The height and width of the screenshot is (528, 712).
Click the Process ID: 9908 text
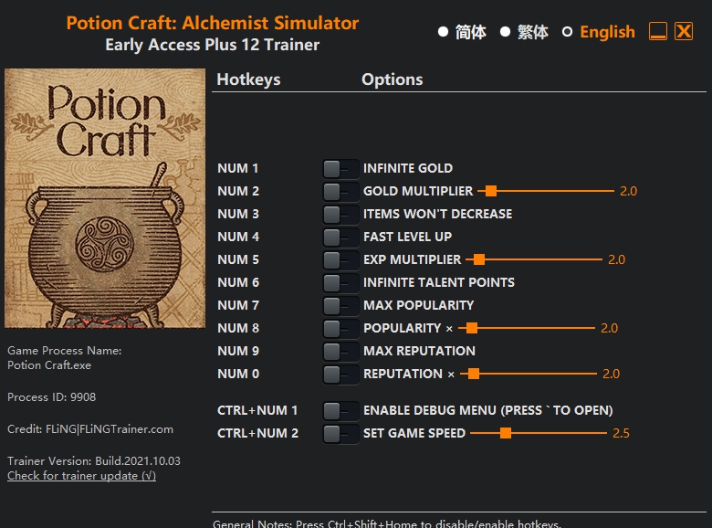coord(52,397)
